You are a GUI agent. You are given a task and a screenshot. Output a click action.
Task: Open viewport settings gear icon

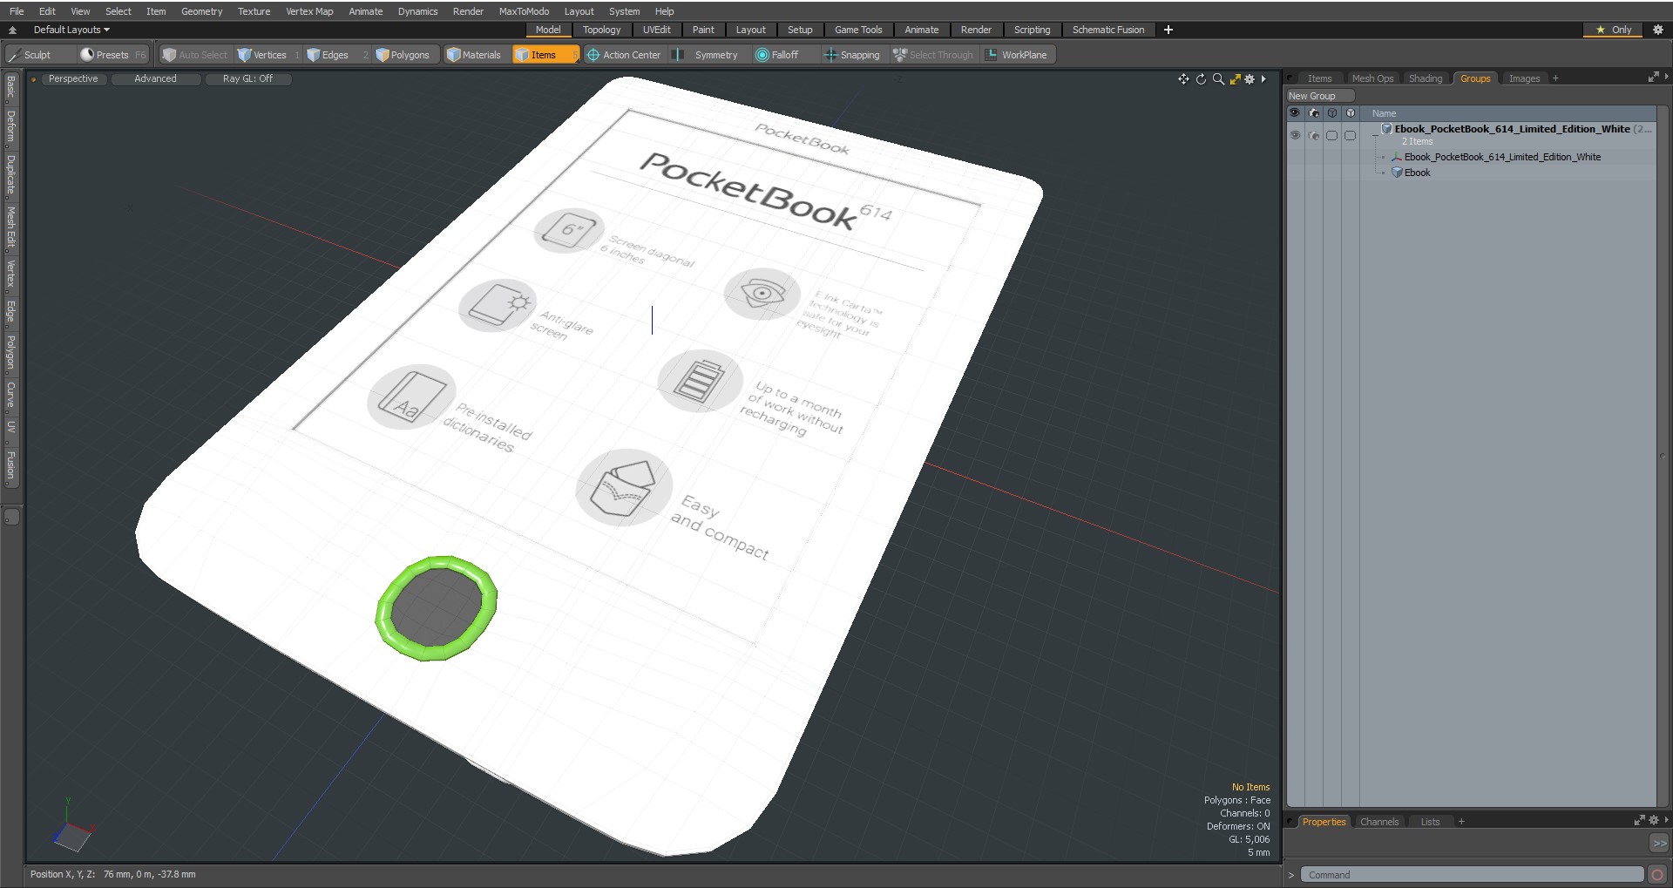coord(1250,79)
